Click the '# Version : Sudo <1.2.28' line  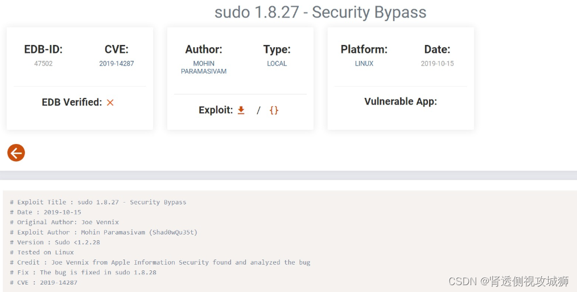(x=55, y=242)
